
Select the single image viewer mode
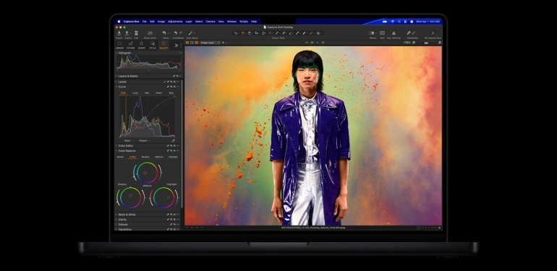pos(192,43)
